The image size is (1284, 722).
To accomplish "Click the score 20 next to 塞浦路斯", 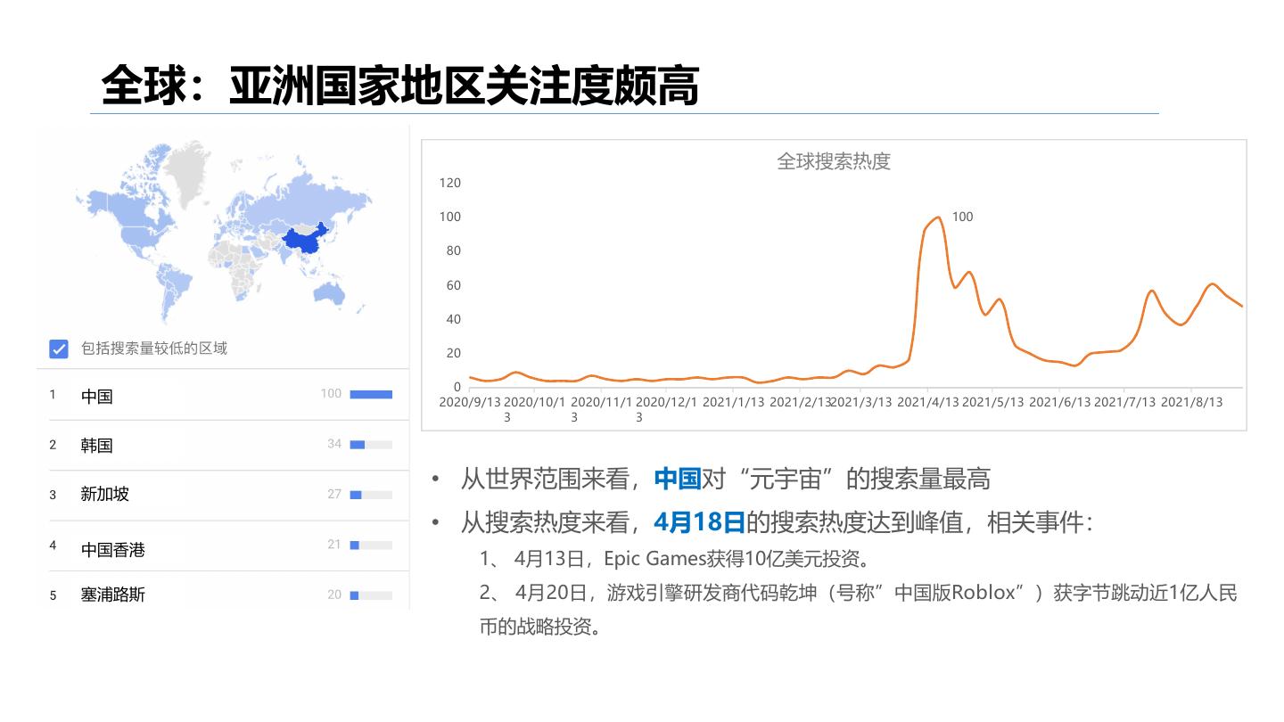I will coord(334,595).
